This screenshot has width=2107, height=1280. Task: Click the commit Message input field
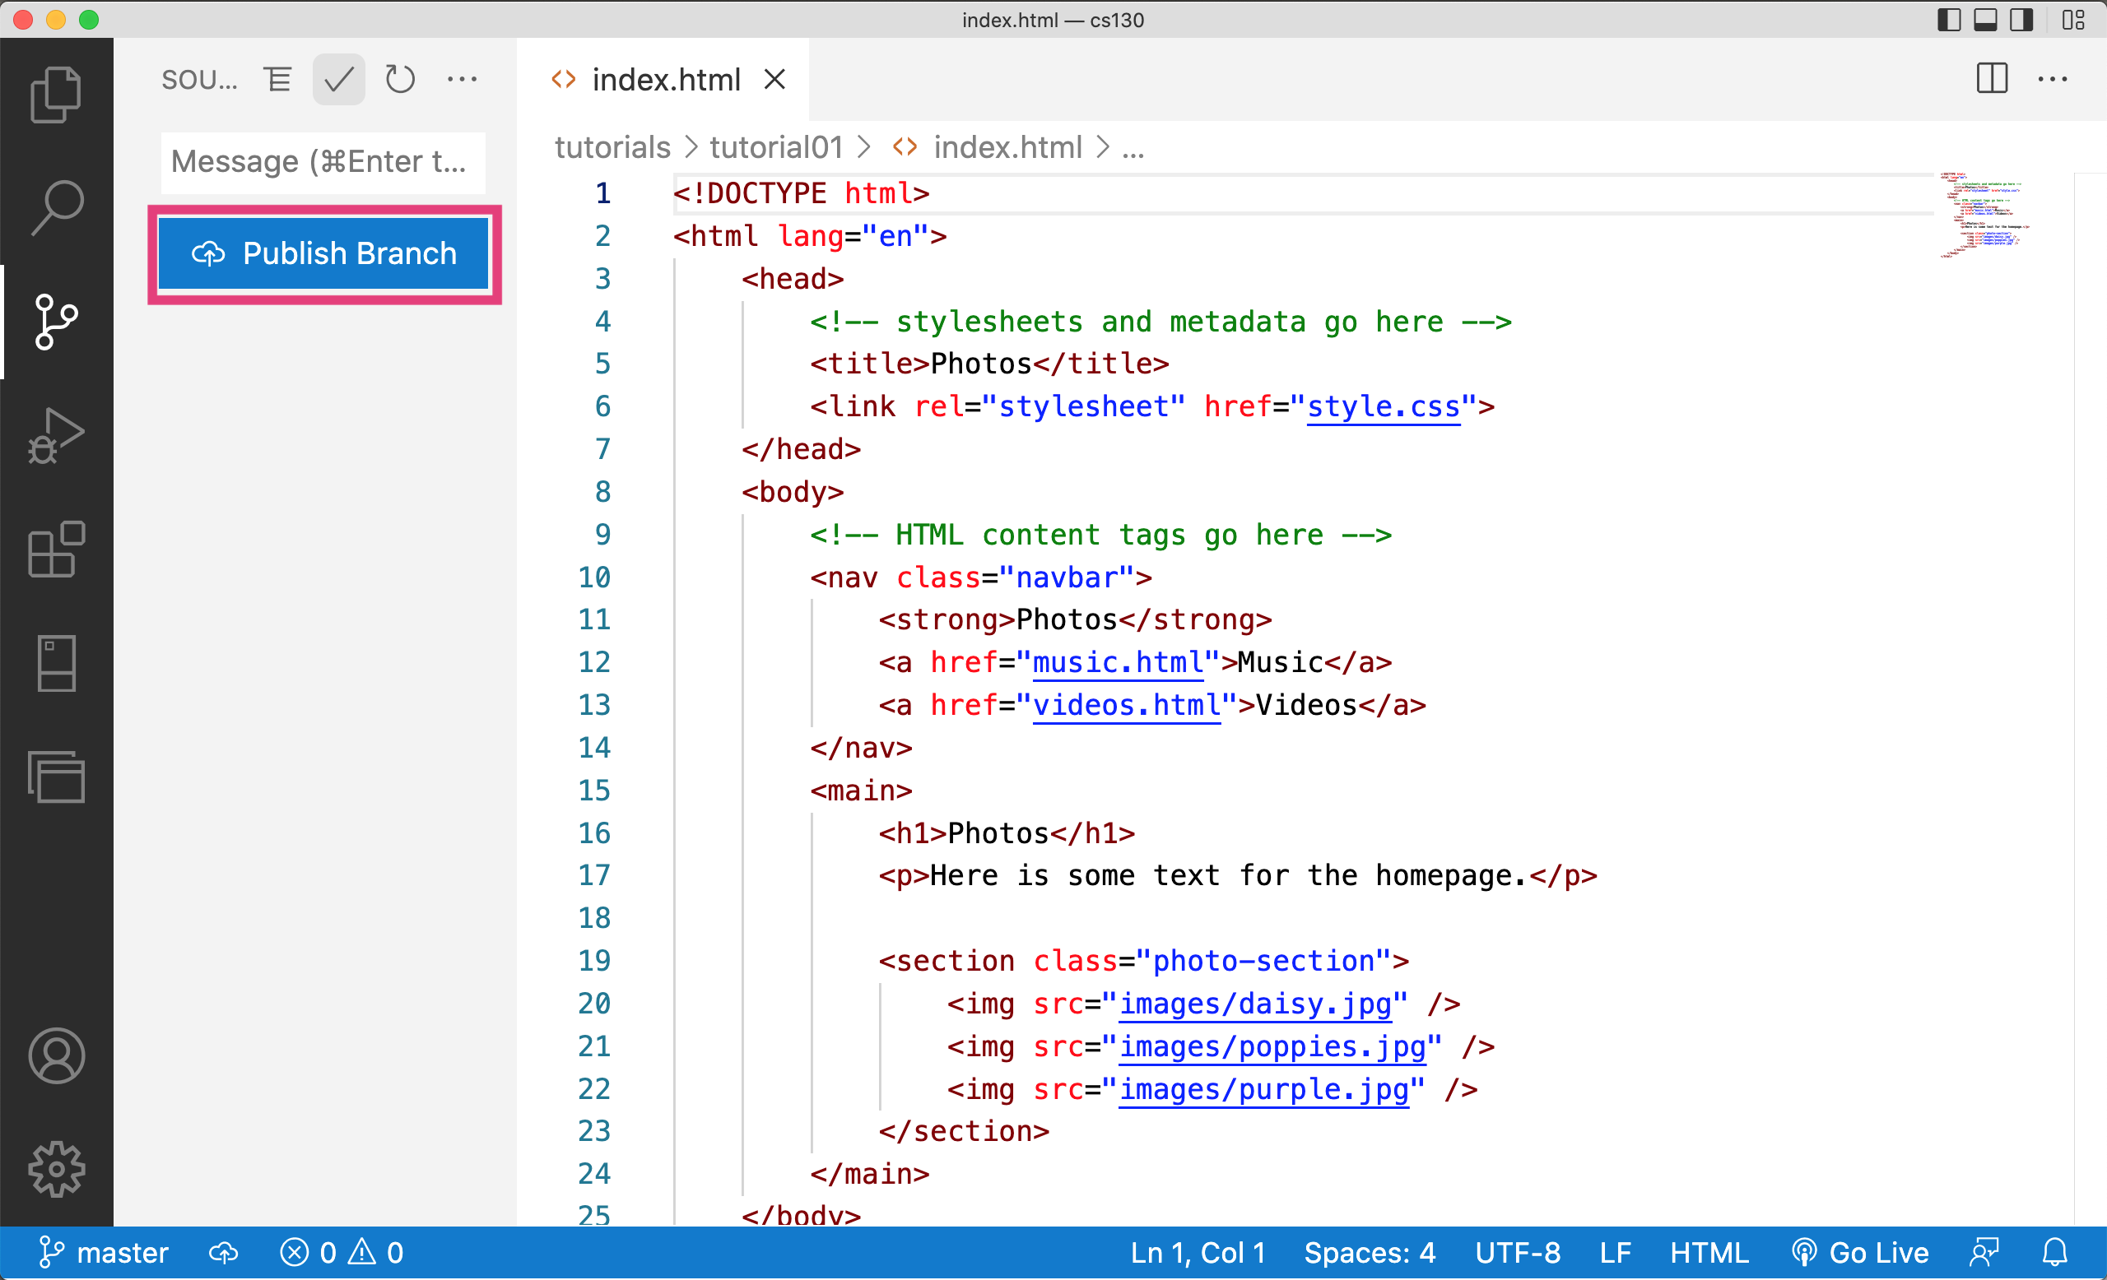[x=323, y=161]
